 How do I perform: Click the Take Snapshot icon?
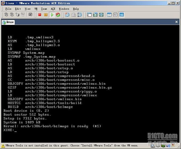(67, 15)
